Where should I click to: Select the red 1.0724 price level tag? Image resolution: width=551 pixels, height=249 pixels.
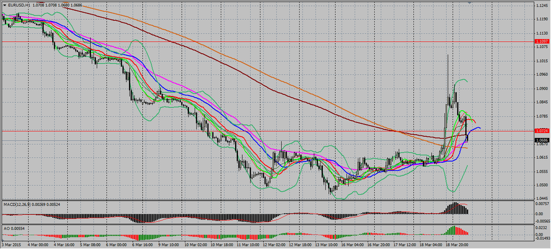541,130
